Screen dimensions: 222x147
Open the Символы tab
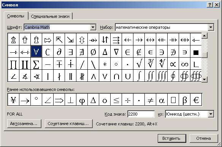point(16,16)
